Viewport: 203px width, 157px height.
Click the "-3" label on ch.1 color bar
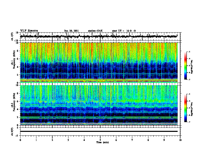189,52
